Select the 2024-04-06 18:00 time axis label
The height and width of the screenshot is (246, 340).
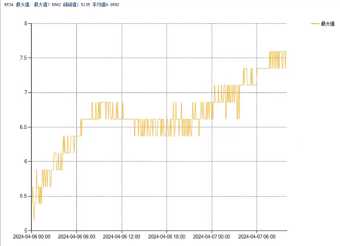[x=166, y=236]
